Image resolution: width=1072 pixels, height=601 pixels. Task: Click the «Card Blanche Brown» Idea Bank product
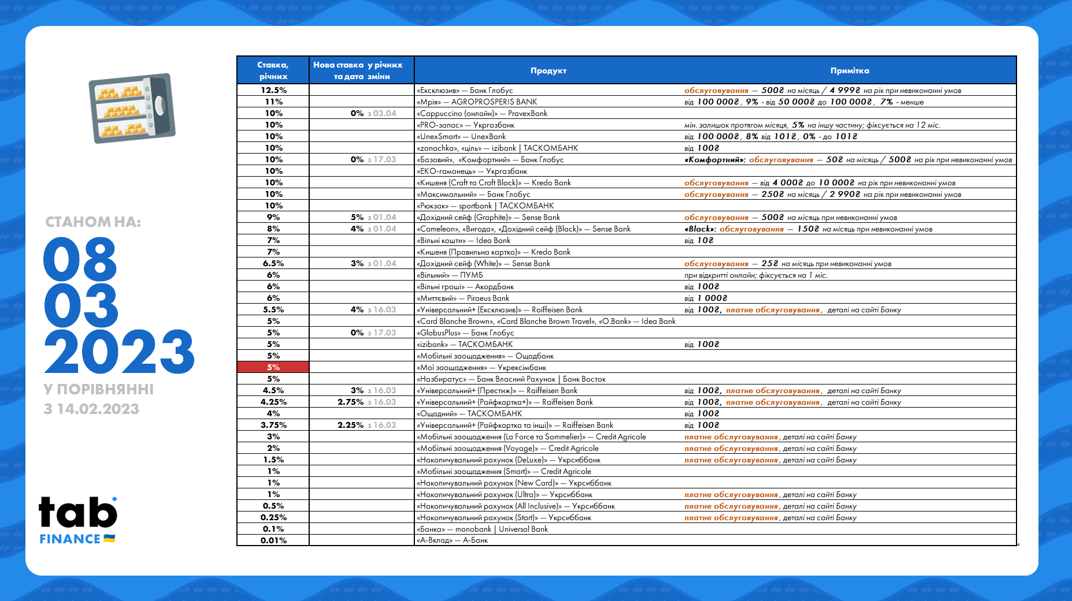point(546,321)
